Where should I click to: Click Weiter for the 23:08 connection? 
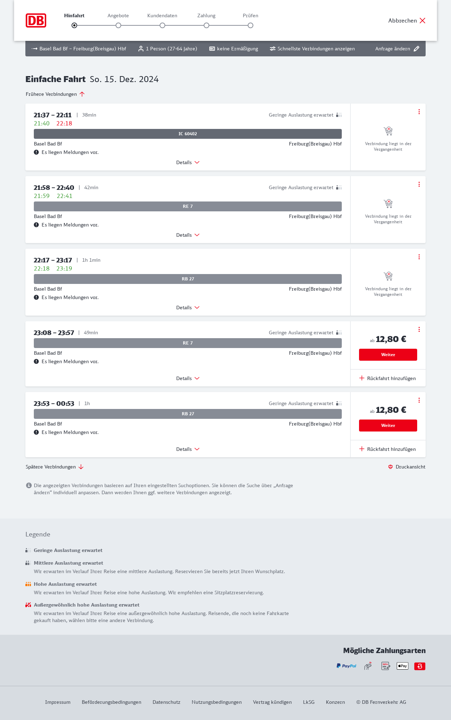coord(388,355)
